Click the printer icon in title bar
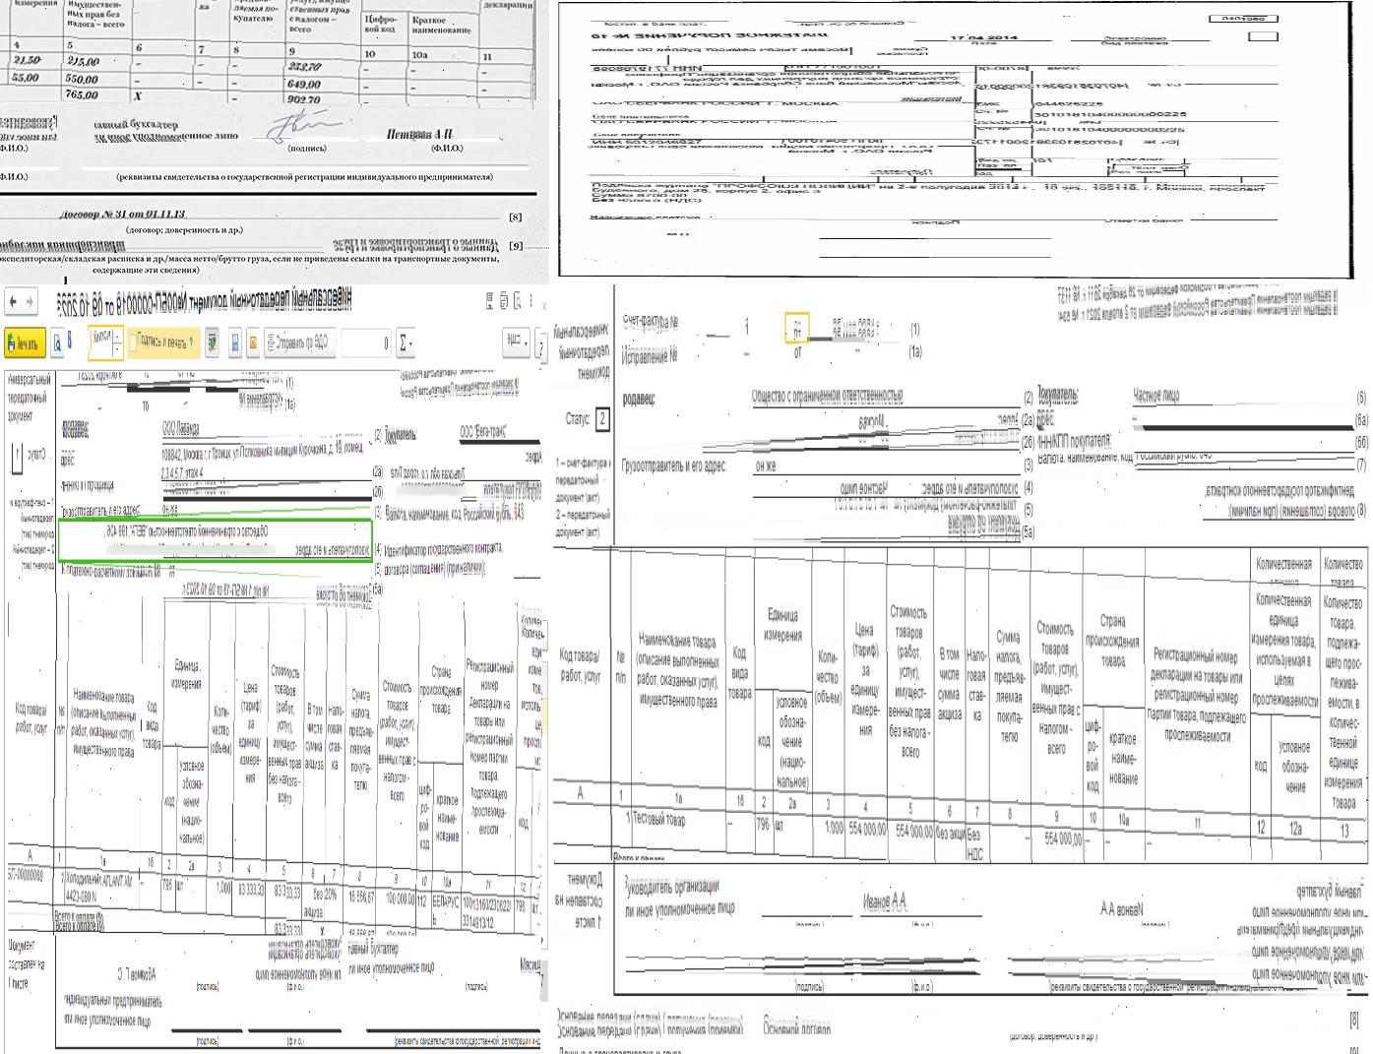Image resolution: width=1373 pixels, height=1054 pixels. (x=503, y=301)
